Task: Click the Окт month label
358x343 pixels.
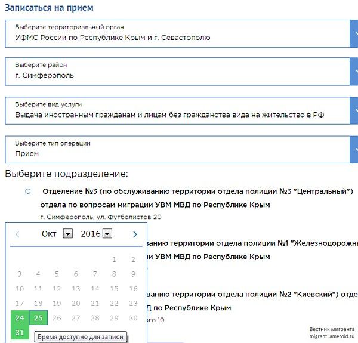Action: click(49, 234)
